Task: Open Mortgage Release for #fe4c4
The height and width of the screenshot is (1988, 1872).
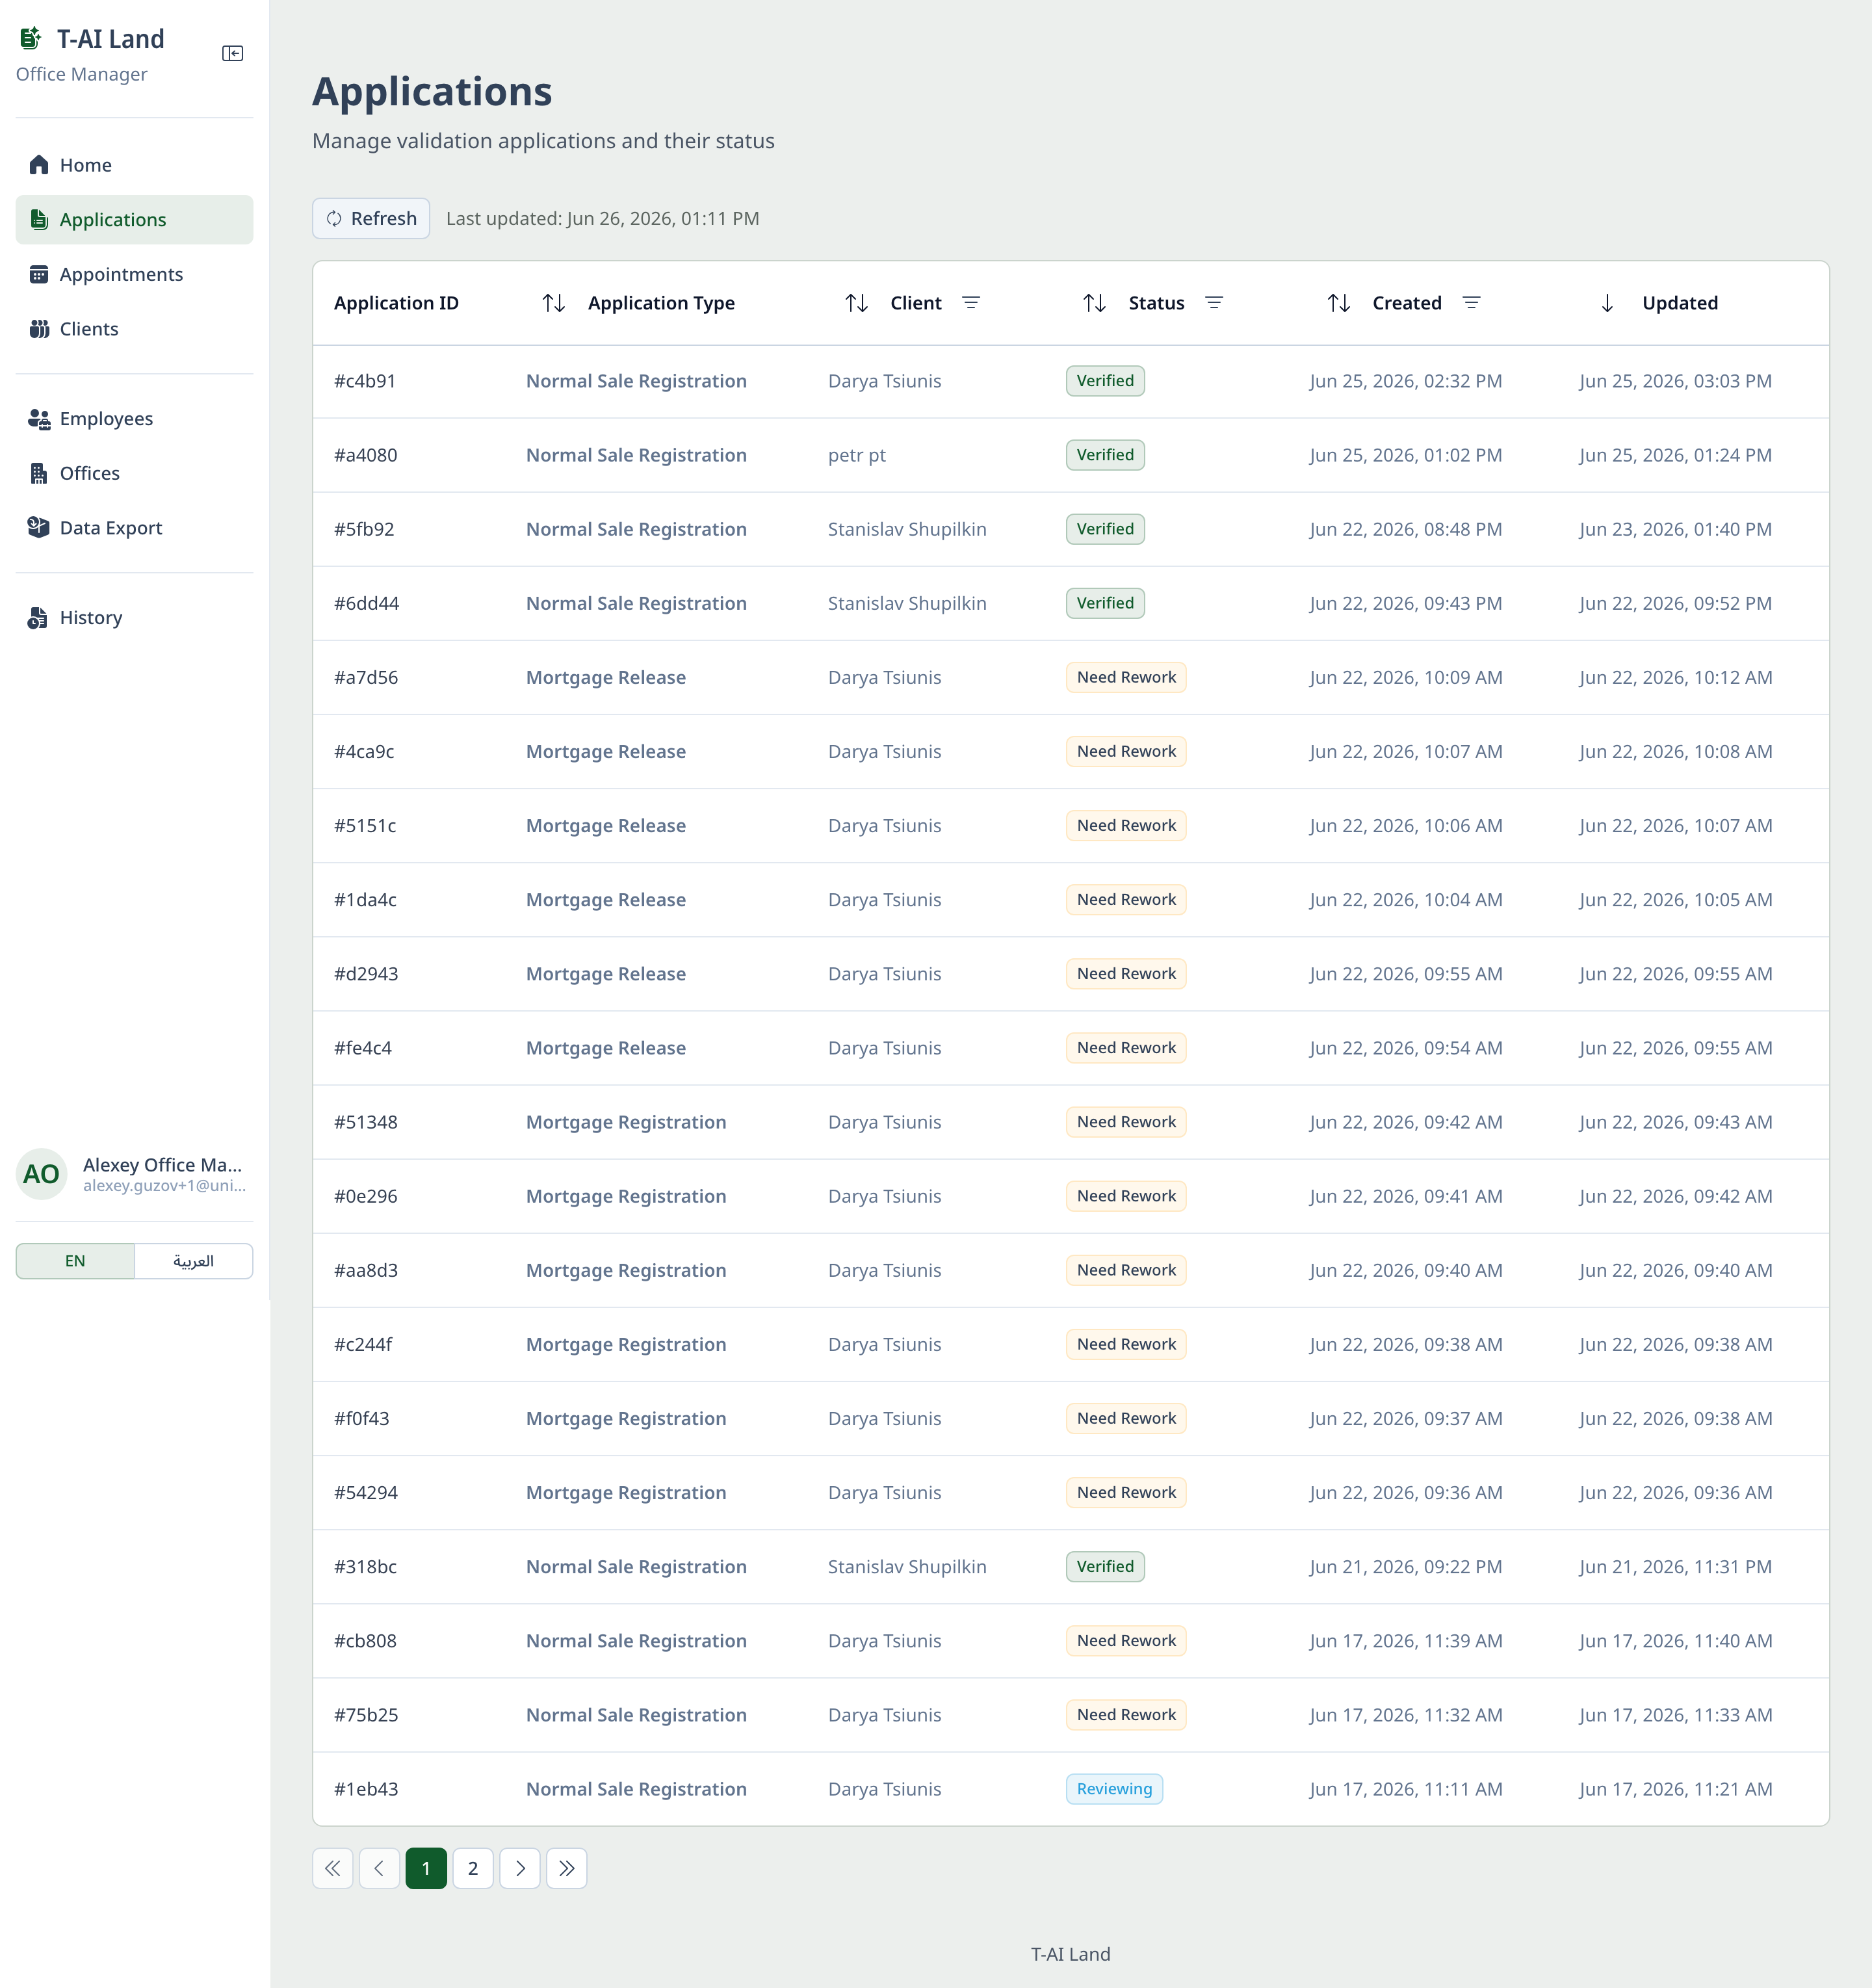Action: [606, 1048]
